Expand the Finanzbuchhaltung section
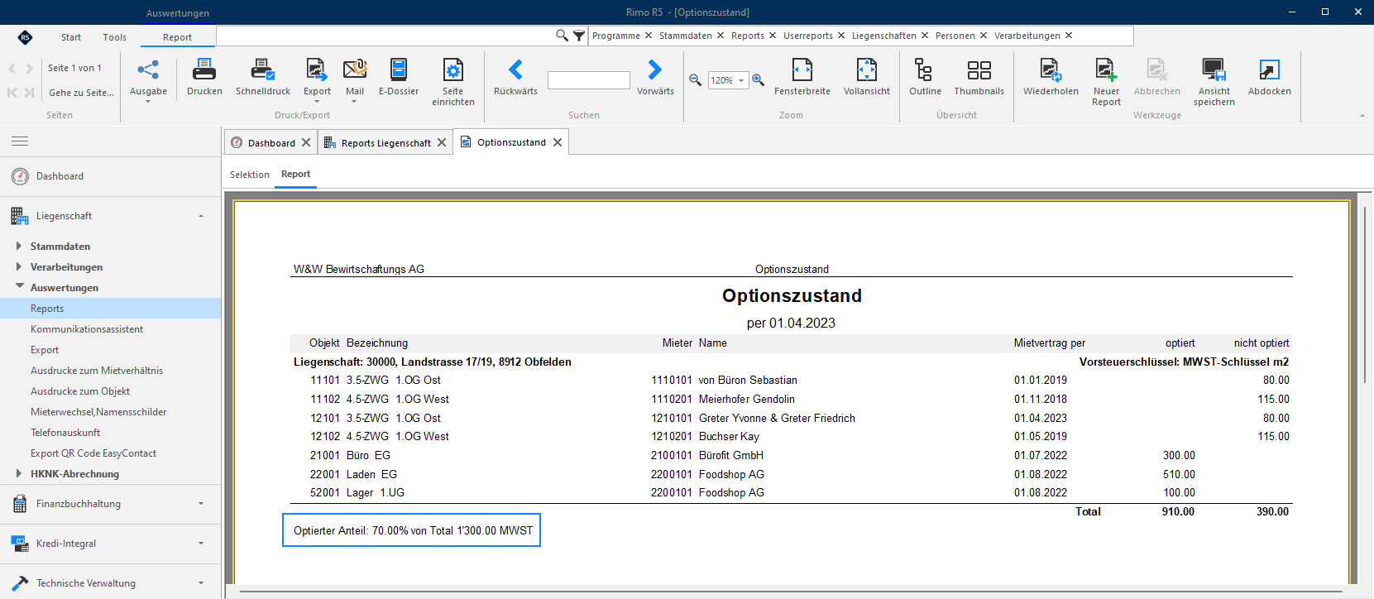Image resolution: width=1374 pixels, height=599 pixels. coord(201,504)
